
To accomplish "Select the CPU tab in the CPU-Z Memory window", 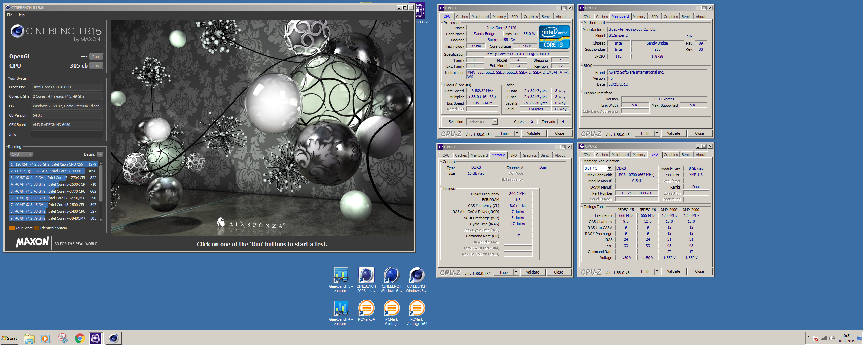I will [x=446, y=155].
